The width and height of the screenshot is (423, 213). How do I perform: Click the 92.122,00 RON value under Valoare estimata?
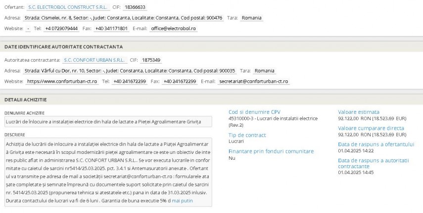(372, 118)
